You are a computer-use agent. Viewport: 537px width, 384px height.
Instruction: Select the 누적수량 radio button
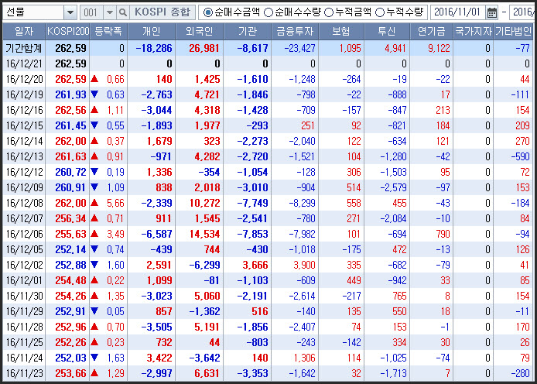coord(380,12)
